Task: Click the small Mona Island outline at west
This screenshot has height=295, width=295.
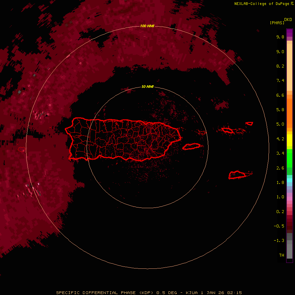Action: point(22,149)
